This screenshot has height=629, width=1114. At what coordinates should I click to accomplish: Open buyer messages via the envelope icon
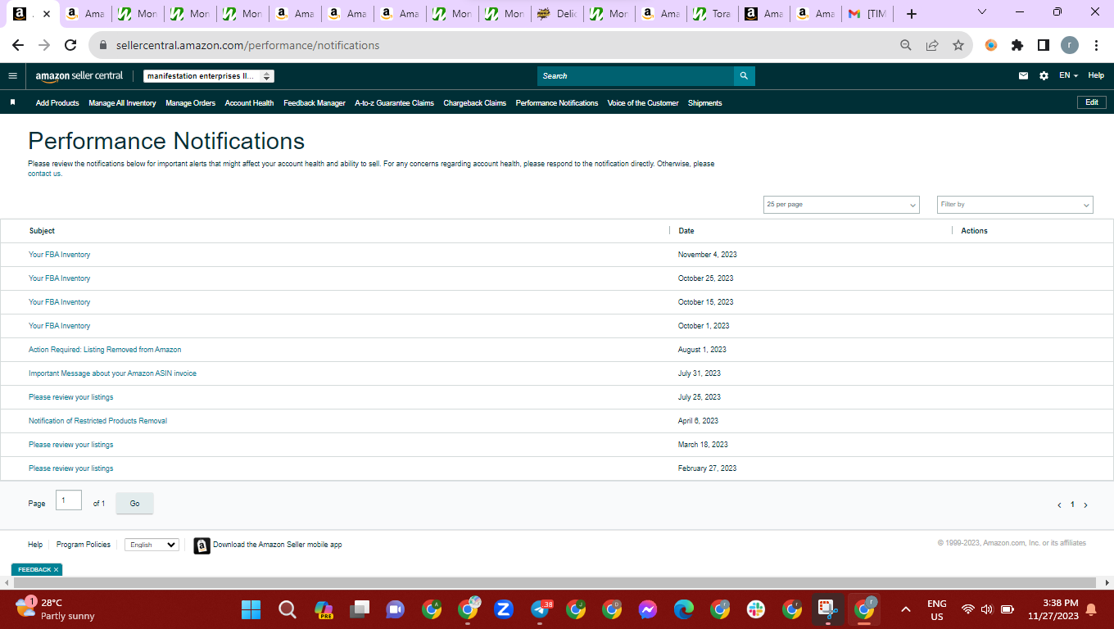(x=1023, y=76)
